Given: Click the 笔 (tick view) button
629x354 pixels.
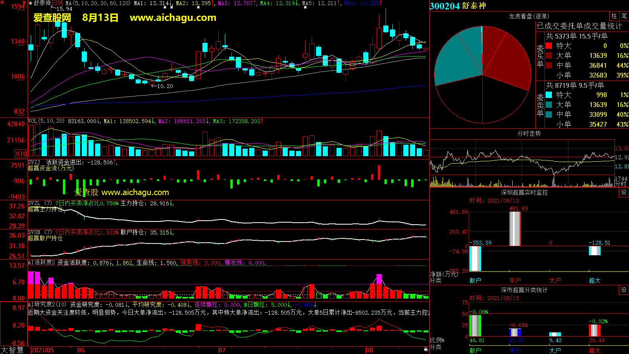Looking at the screenshot, I should coord(624,16).
